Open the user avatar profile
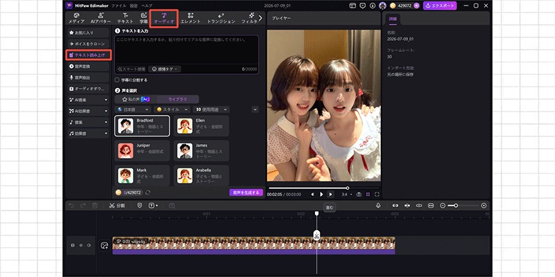 [382, 6]
